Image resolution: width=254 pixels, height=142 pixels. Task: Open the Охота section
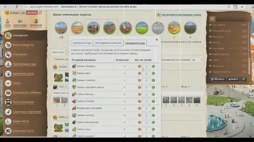(x=16, y=83)
